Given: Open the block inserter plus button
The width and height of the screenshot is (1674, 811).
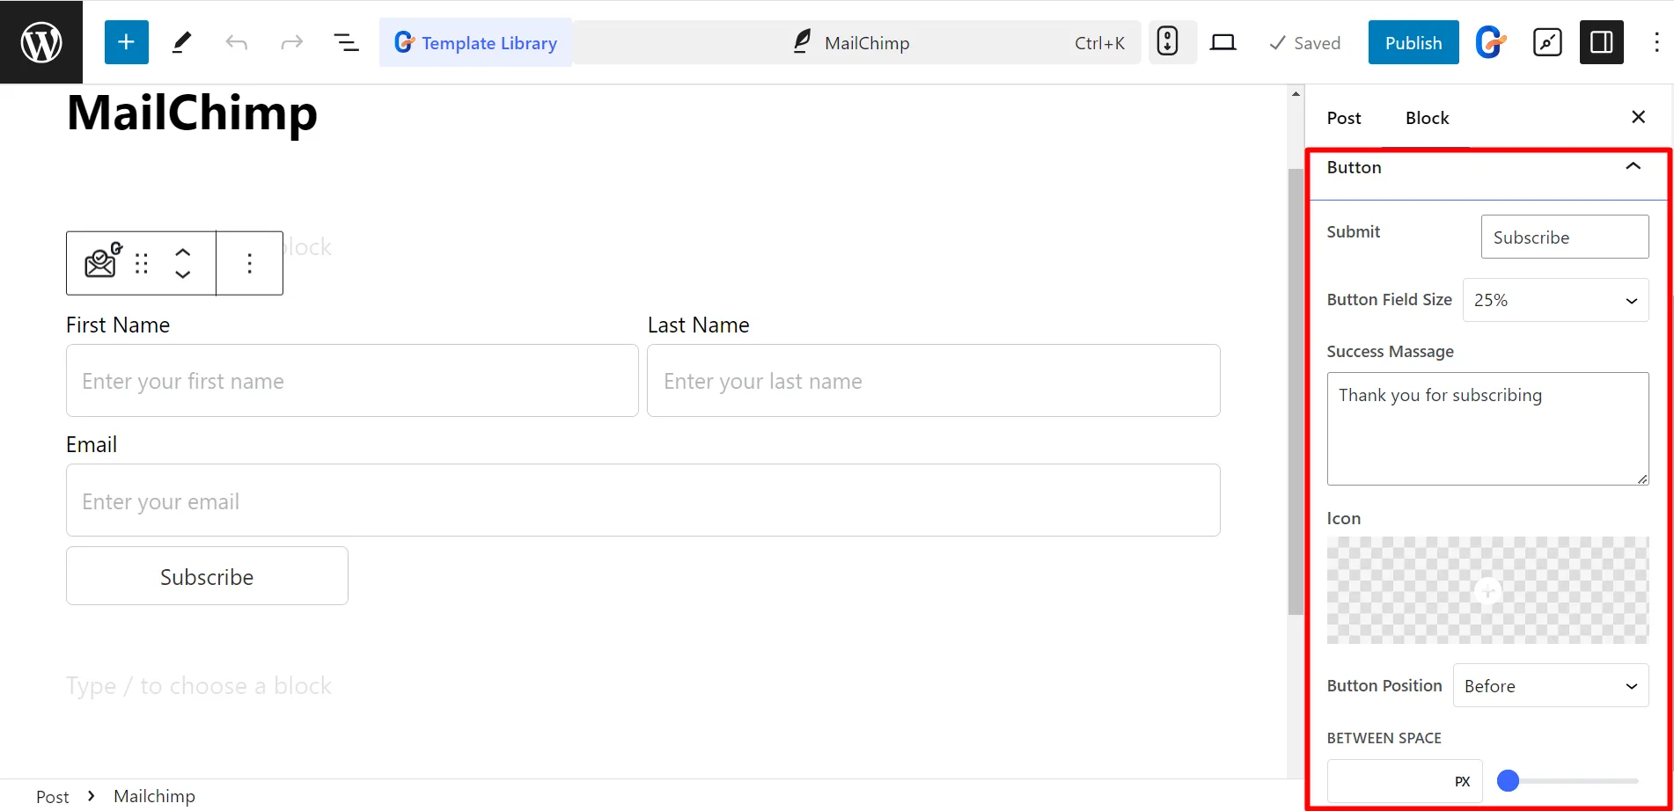Looking at the screenshot, I should [x=126, y=42].
